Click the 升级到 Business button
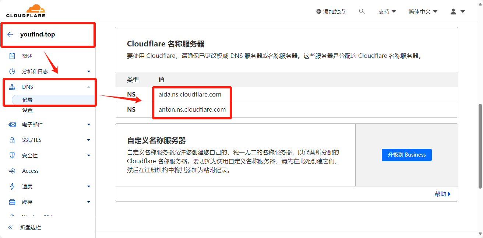 (406, 155)
